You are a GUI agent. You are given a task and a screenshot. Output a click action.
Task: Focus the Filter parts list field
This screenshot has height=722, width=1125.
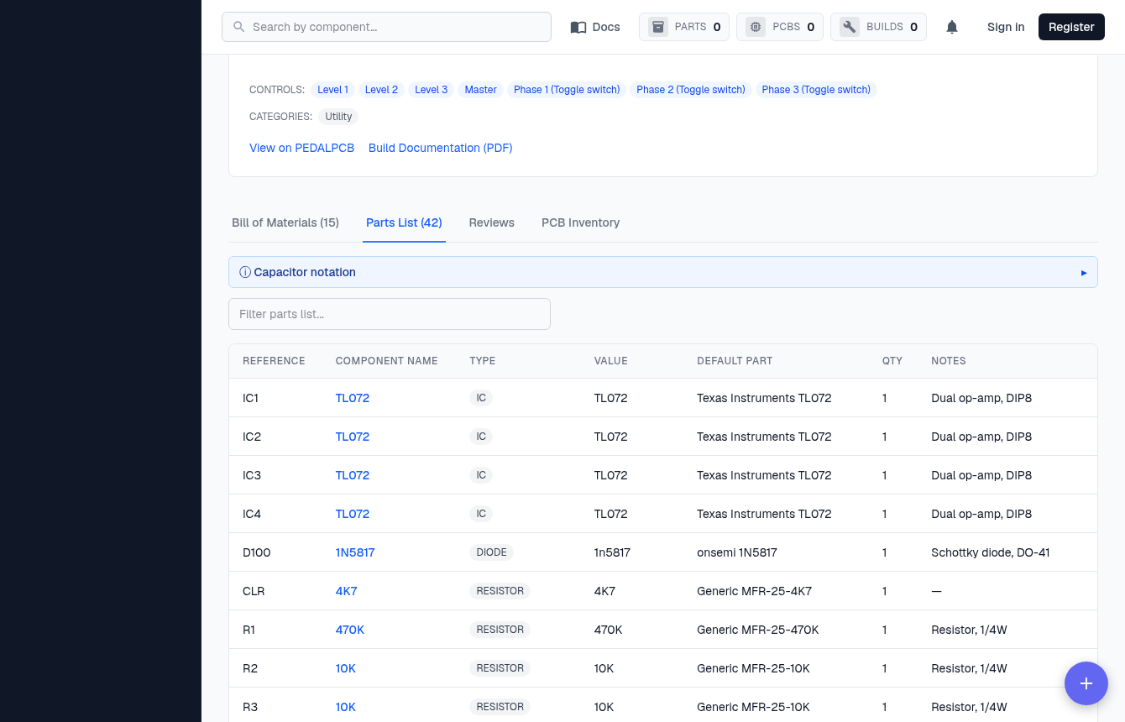pyautogui.click(x=390, y=314)
